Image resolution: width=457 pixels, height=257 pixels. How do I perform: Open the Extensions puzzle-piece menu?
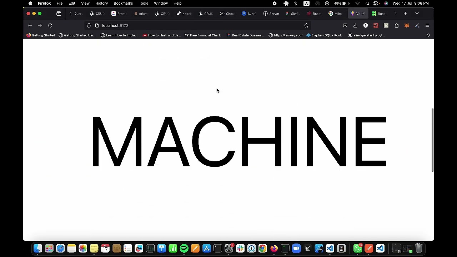(x=396, y=25)
